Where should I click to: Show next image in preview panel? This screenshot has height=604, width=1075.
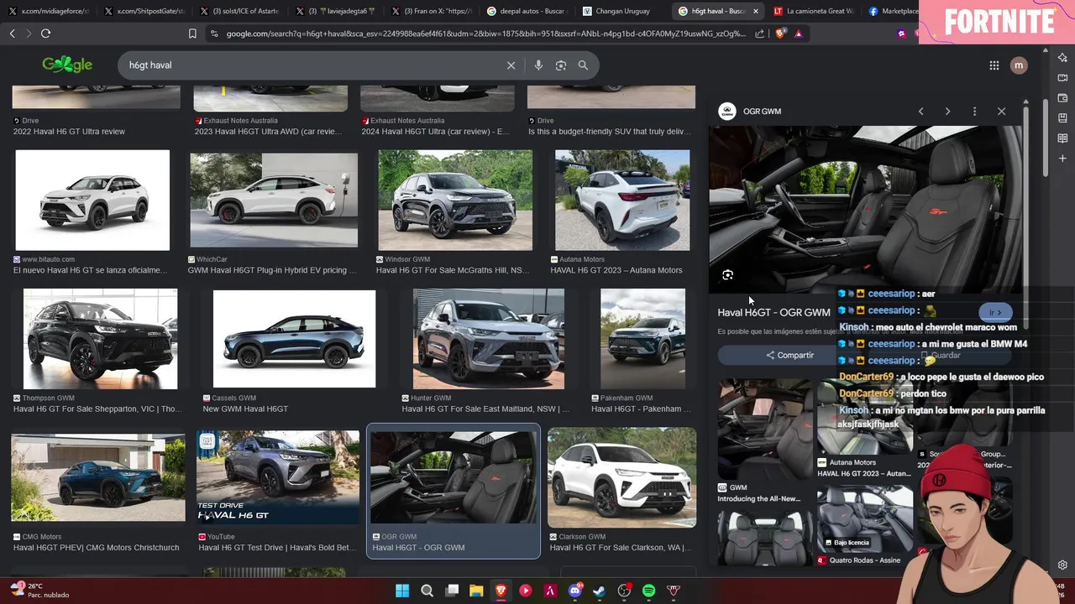(x=947, y=112)
